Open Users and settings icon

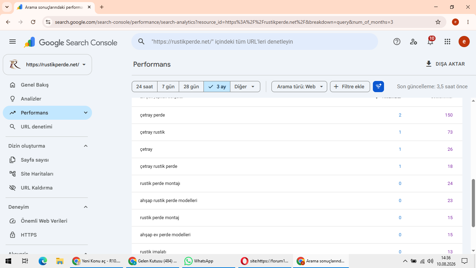click(414, 42)
